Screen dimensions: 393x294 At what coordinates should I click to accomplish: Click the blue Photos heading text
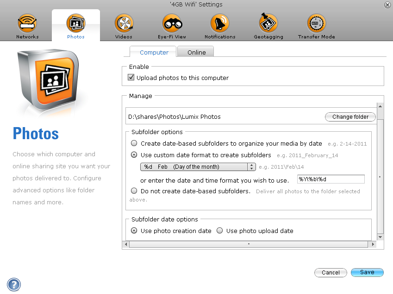(x=36, y=134)
